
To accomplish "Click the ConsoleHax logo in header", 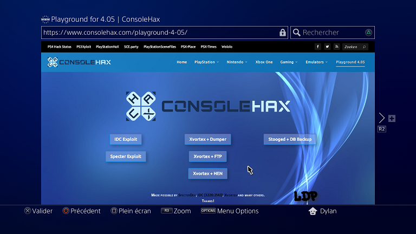I will click(x=79, y=62).
